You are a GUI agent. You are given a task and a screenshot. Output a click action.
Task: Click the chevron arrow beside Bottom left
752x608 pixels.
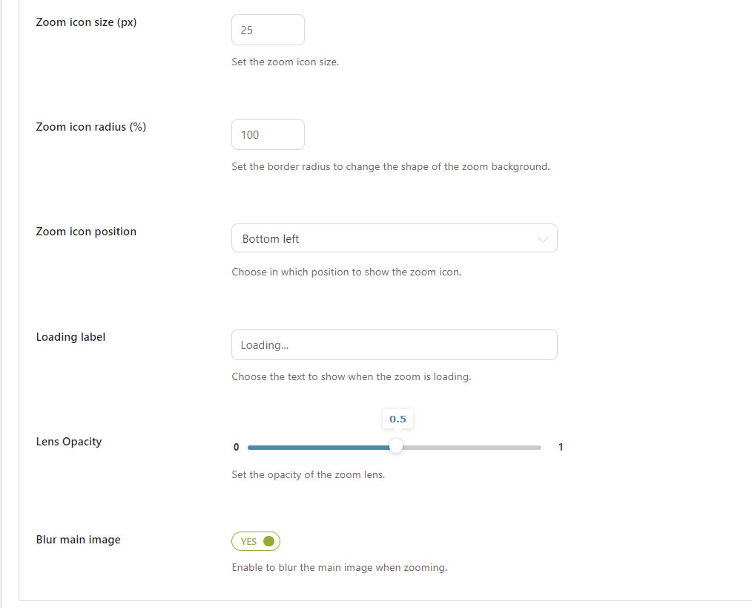543,239
